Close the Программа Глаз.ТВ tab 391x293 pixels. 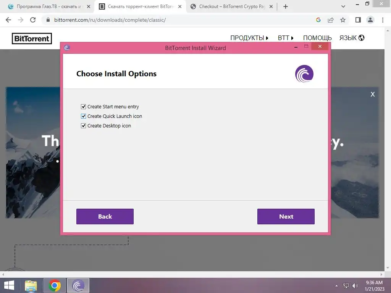coord(89,6)
